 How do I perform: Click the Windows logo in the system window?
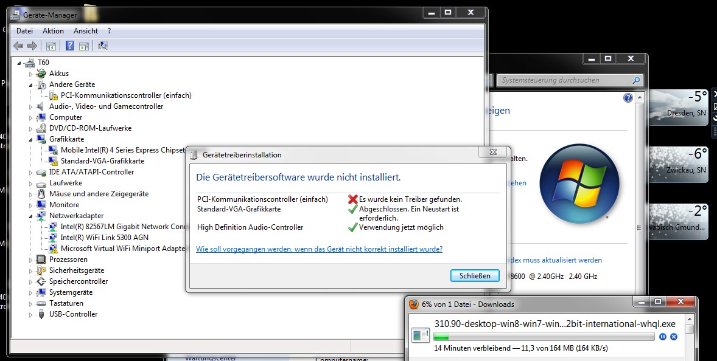pos(579,184)
